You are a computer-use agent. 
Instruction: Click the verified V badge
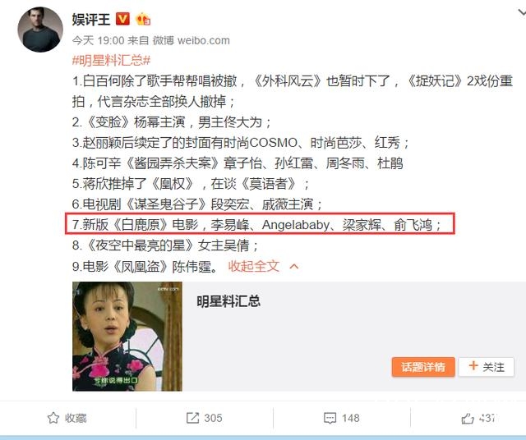coord(122,19)
